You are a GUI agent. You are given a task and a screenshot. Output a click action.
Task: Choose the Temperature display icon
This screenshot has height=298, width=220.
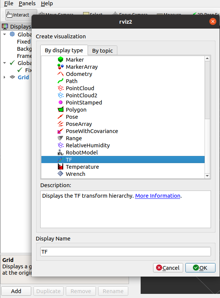coord(61,167)
